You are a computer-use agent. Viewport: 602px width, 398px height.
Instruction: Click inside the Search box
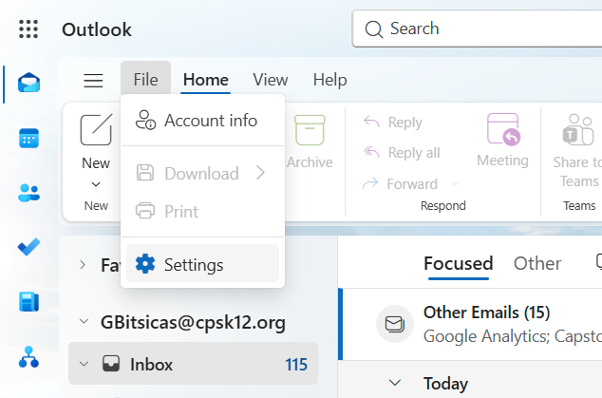coord(477,28)
